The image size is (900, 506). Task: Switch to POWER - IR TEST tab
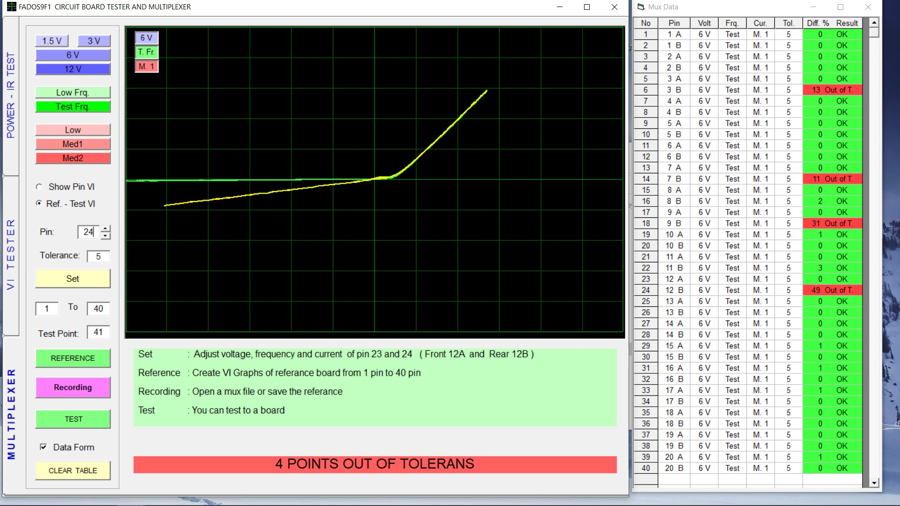11,95
